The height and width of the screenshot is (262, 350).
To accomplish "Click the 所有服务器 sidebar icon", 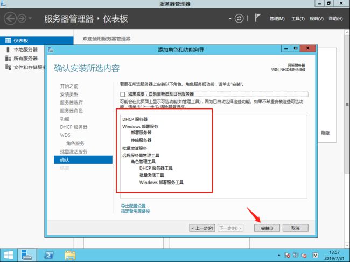I will 8,59.
